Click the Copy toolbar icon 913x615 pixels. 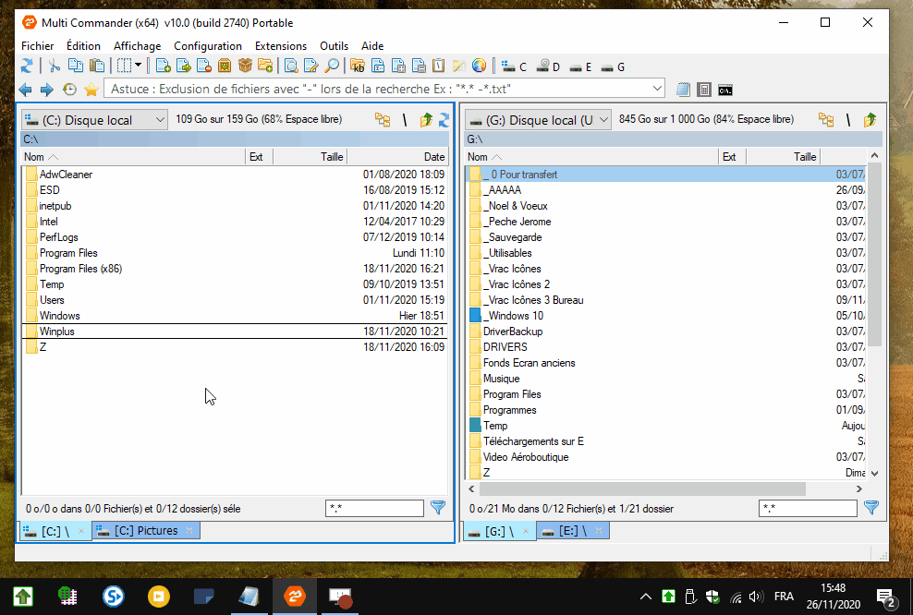(x=75, y=66)
